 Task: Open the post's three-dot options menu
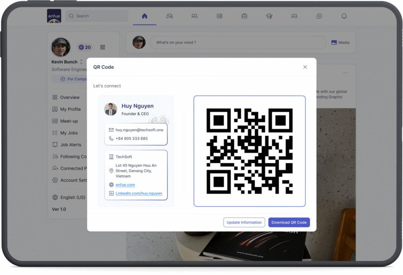pyautogui.click(x=345, y=72)
